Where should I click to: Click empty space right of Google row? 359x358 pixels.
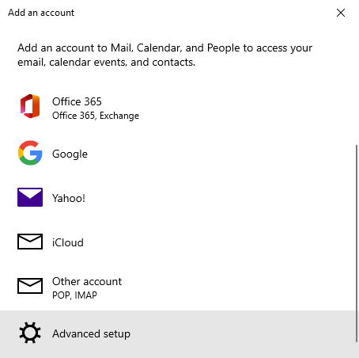click(x=221, y=153)
